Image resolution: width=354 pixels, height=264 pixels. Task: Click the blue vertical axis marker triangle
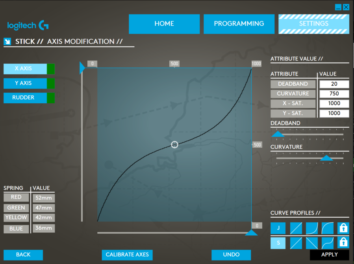(82, 68)
